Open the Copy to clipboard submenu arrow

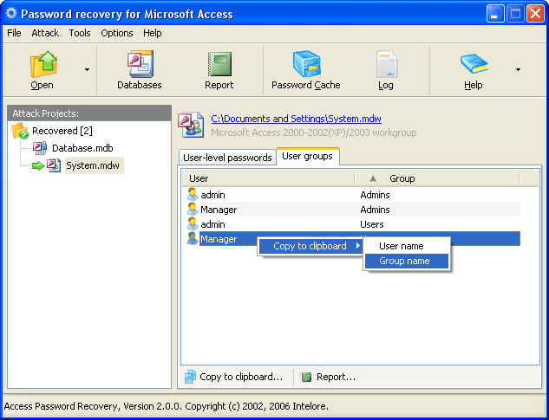[x=358, y=246]
